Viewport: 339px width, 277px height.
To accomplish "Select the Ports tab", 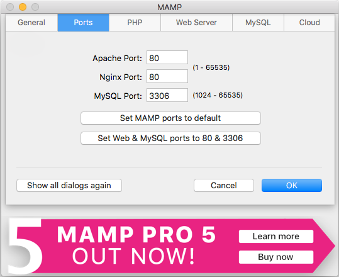I will coord(83,23).
